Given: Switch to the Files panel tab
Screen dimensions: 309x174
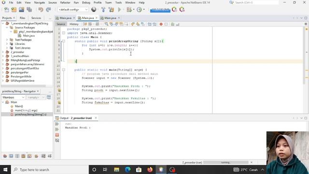Looking at the screenshot, I should click(23, 18).
